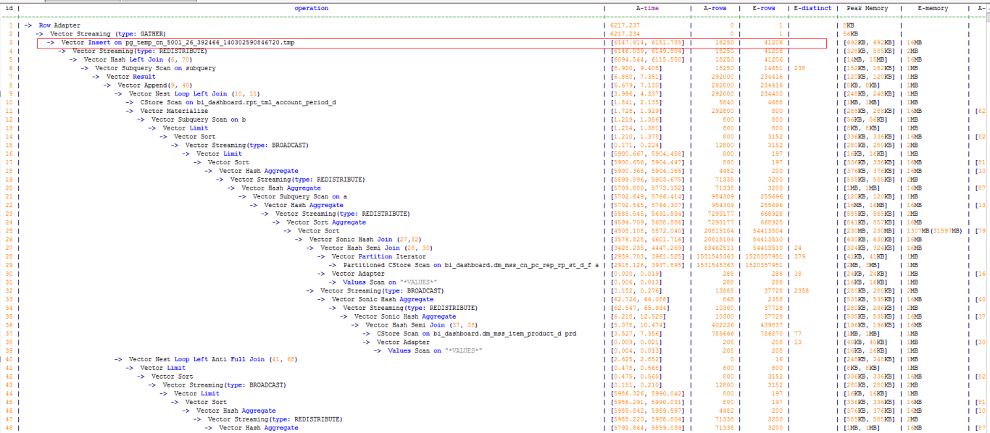Screen dimensions: 990x433
Task: Click the 'Vector Insert on pg_temp_cn_5001...tmp' operation
Action: tap(178, 43)
